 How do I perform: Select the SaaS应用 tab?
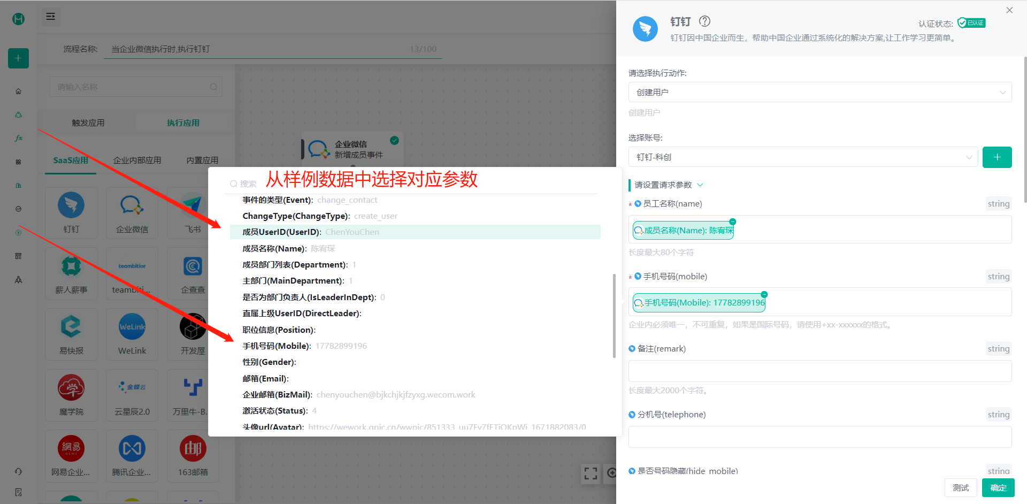point(71,161)
